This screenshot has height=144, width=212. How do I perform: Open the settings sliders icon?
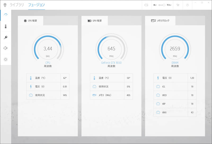(x=178, y=5)
